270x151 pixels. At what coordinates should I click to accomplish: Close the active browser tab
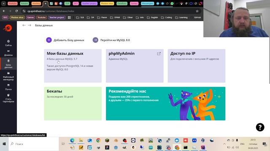(x=46, y=3)
